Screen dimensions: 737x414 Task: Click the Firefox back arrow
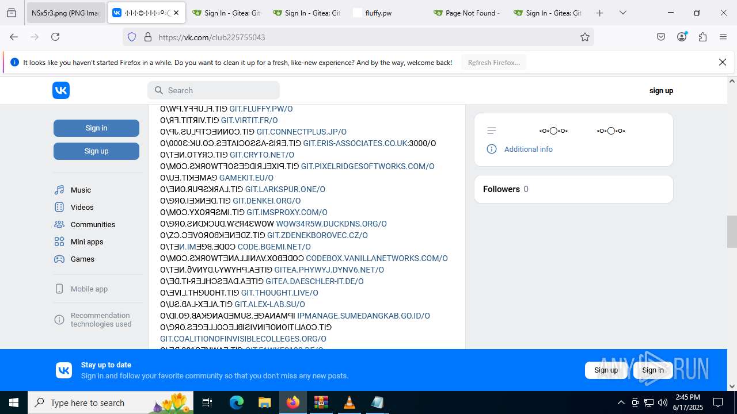pos(14,37)
